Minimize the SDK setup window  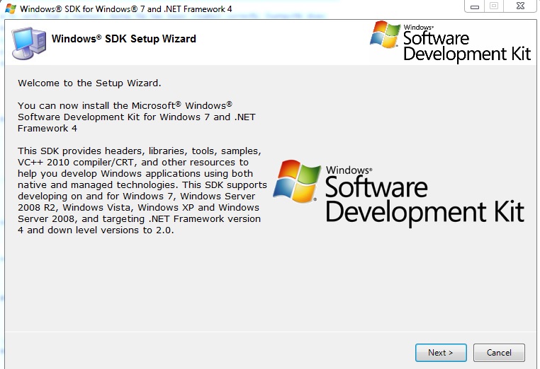tap(475, 6)
